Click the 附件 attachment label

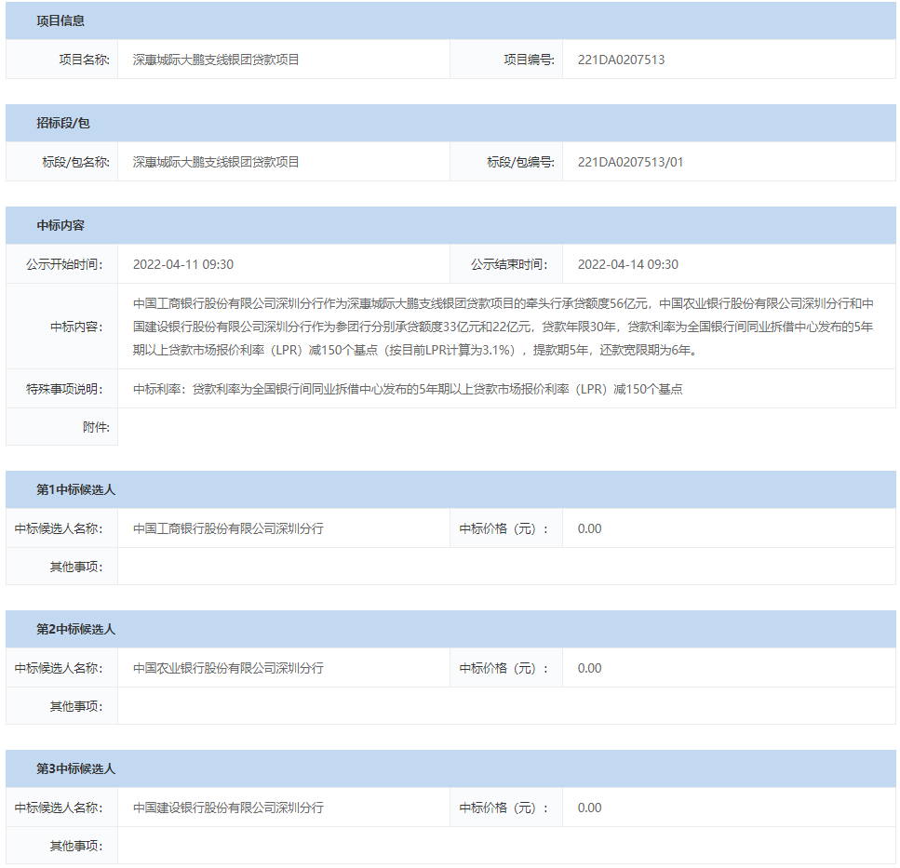tap(96, 427)
